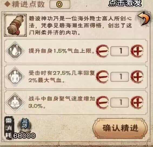This screenshot has width=153, height=147.
Task: Click the 确认精进 confirm button
Action: pos(120,128)
